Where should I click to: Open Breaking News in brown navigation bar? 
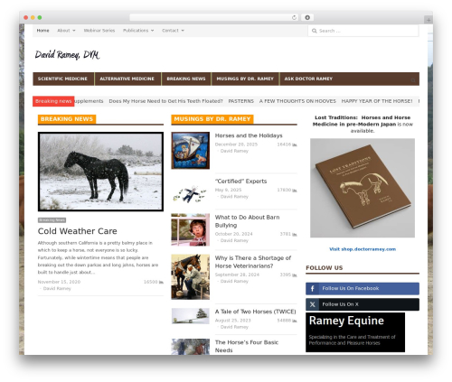pos(186,79)
